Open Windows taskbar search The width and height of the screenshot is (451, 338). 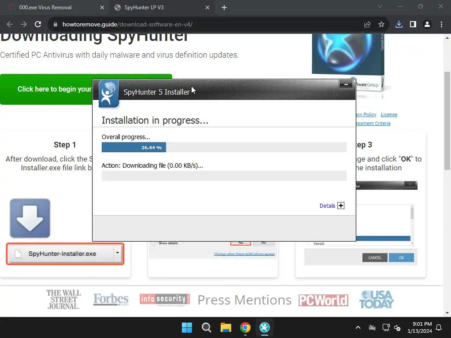click(x=207, y=327)
